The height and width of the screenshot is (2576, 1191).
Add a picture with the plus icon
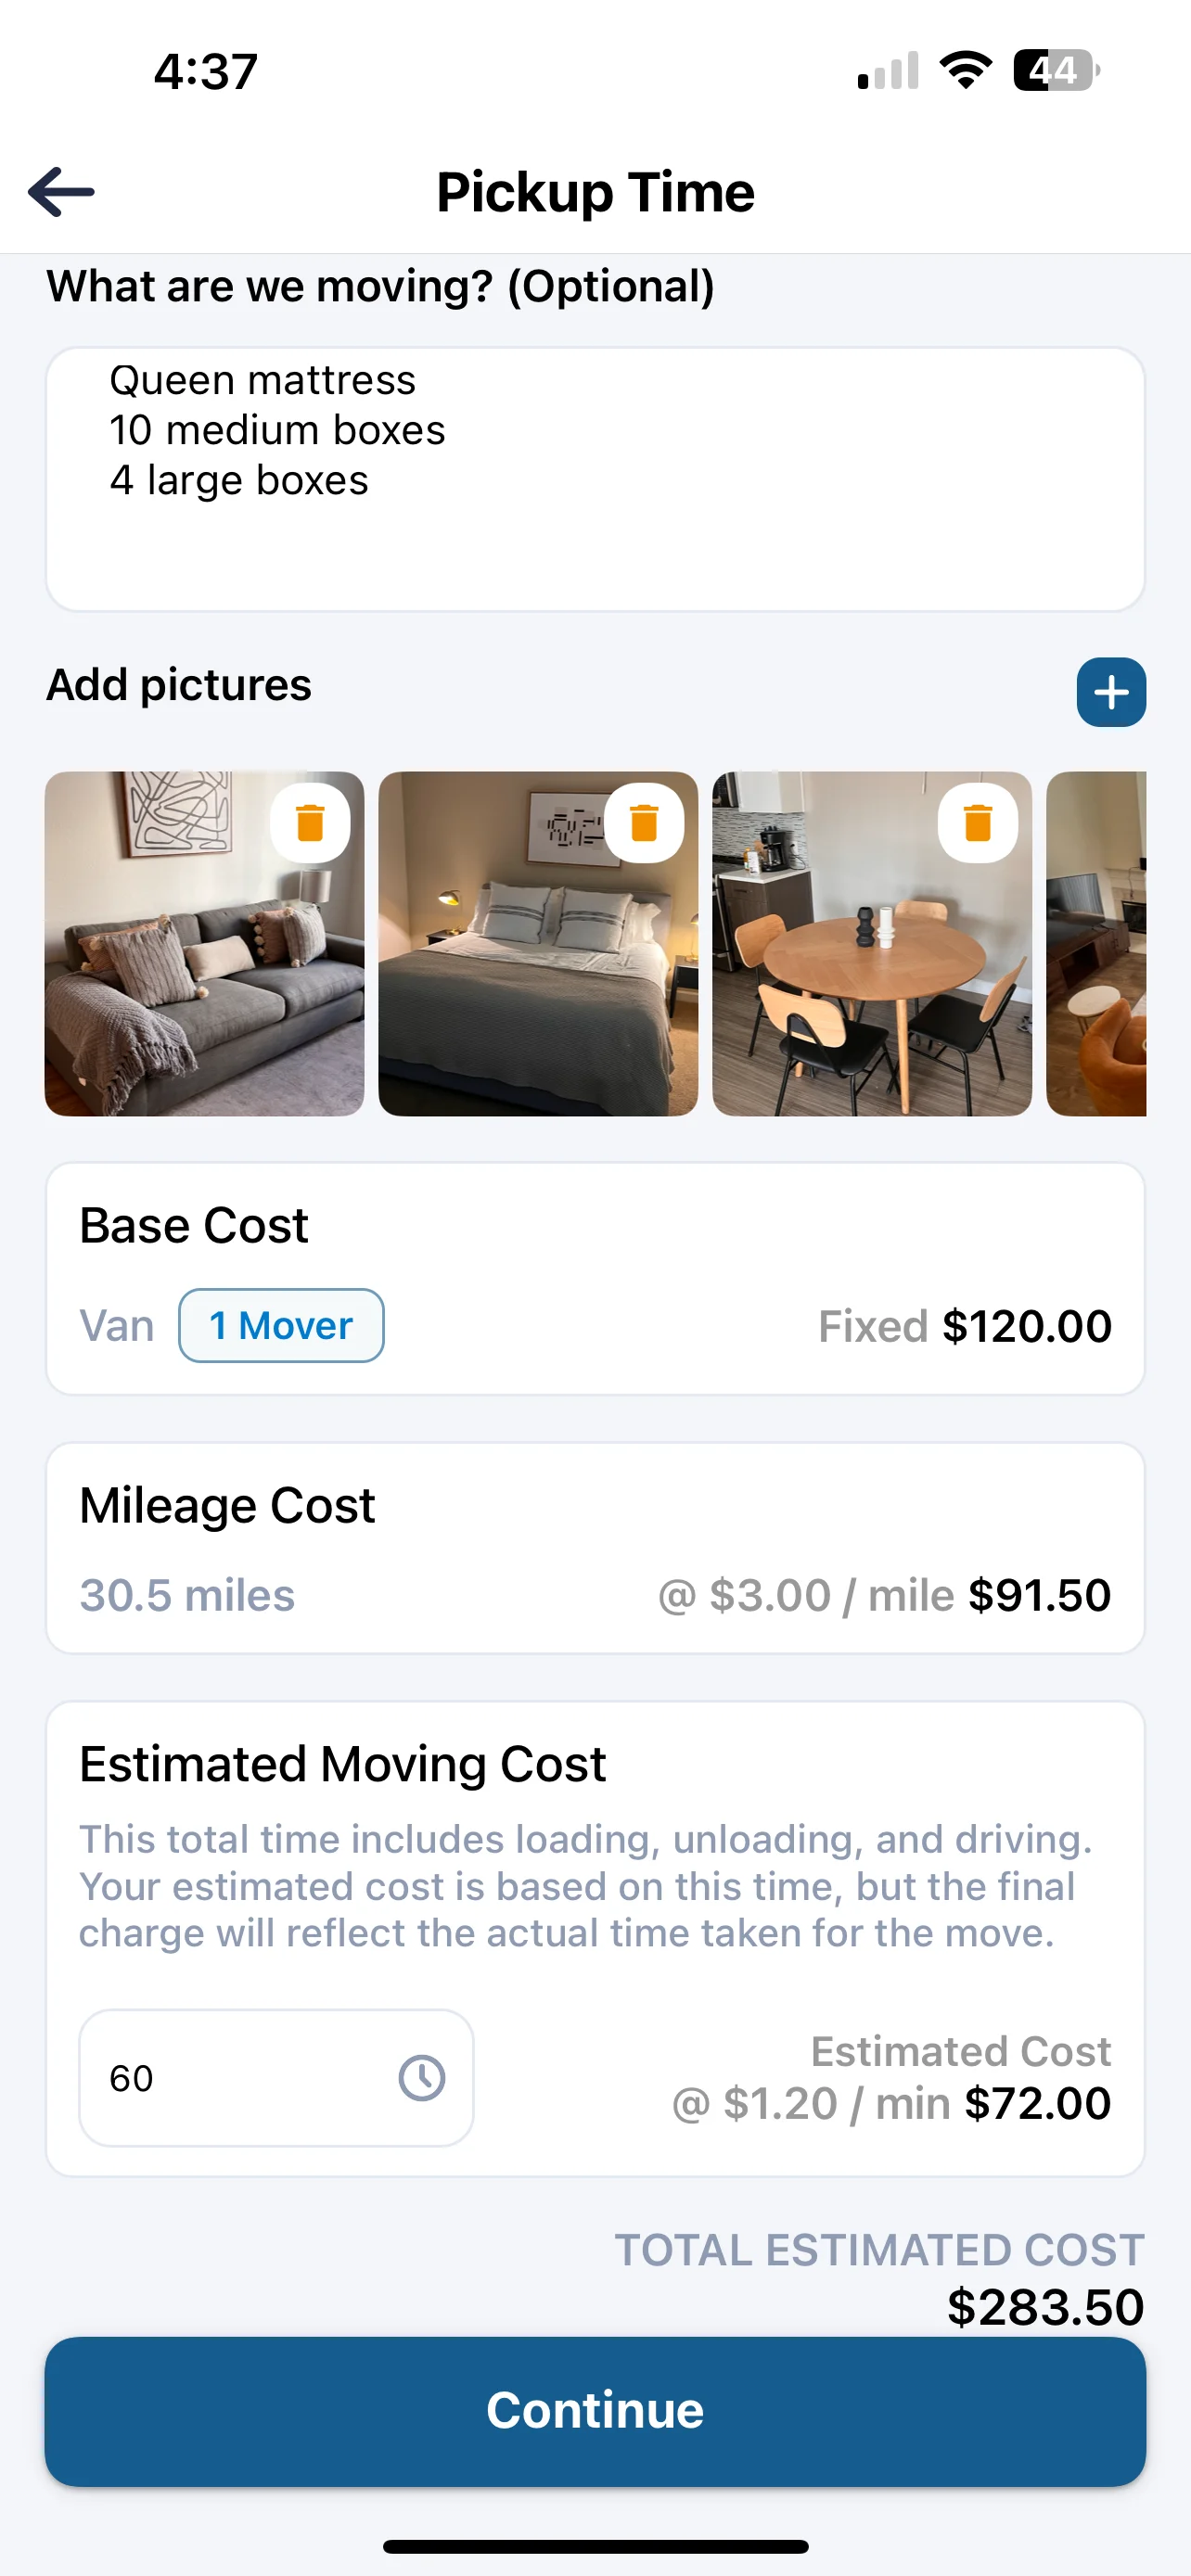point(1111,692)
